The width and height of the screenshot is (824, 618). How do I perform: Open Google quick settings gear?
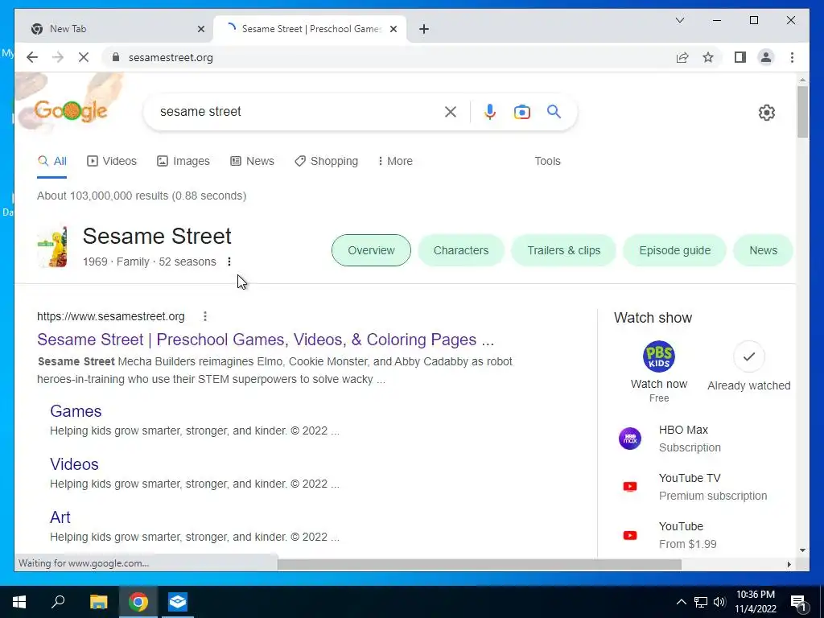(x=767, y=113)
